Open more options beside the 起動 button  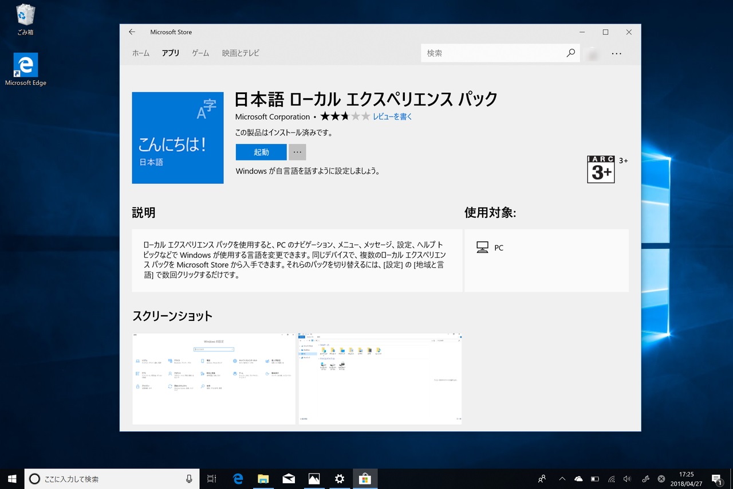tap(297, 152)
